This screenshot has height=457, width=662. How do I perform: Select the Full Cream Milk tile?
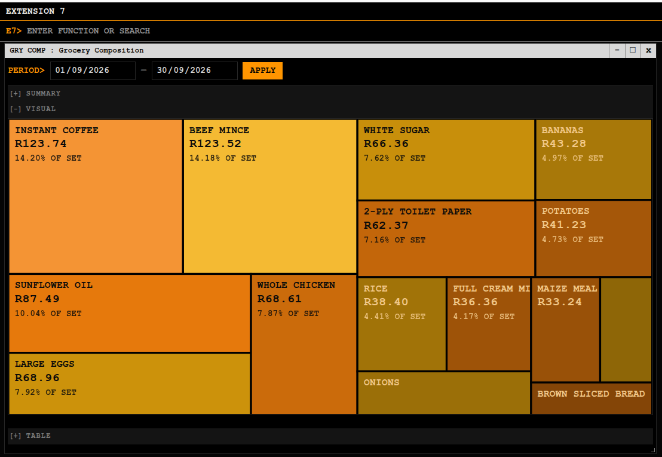pos(489,324)
